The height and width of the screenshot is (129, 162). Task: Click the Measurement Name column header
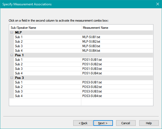117,28
